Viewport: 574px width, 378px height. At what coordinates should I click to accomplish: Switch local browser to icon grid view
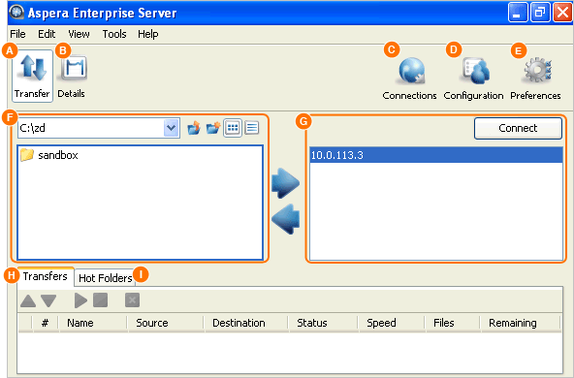233,128
